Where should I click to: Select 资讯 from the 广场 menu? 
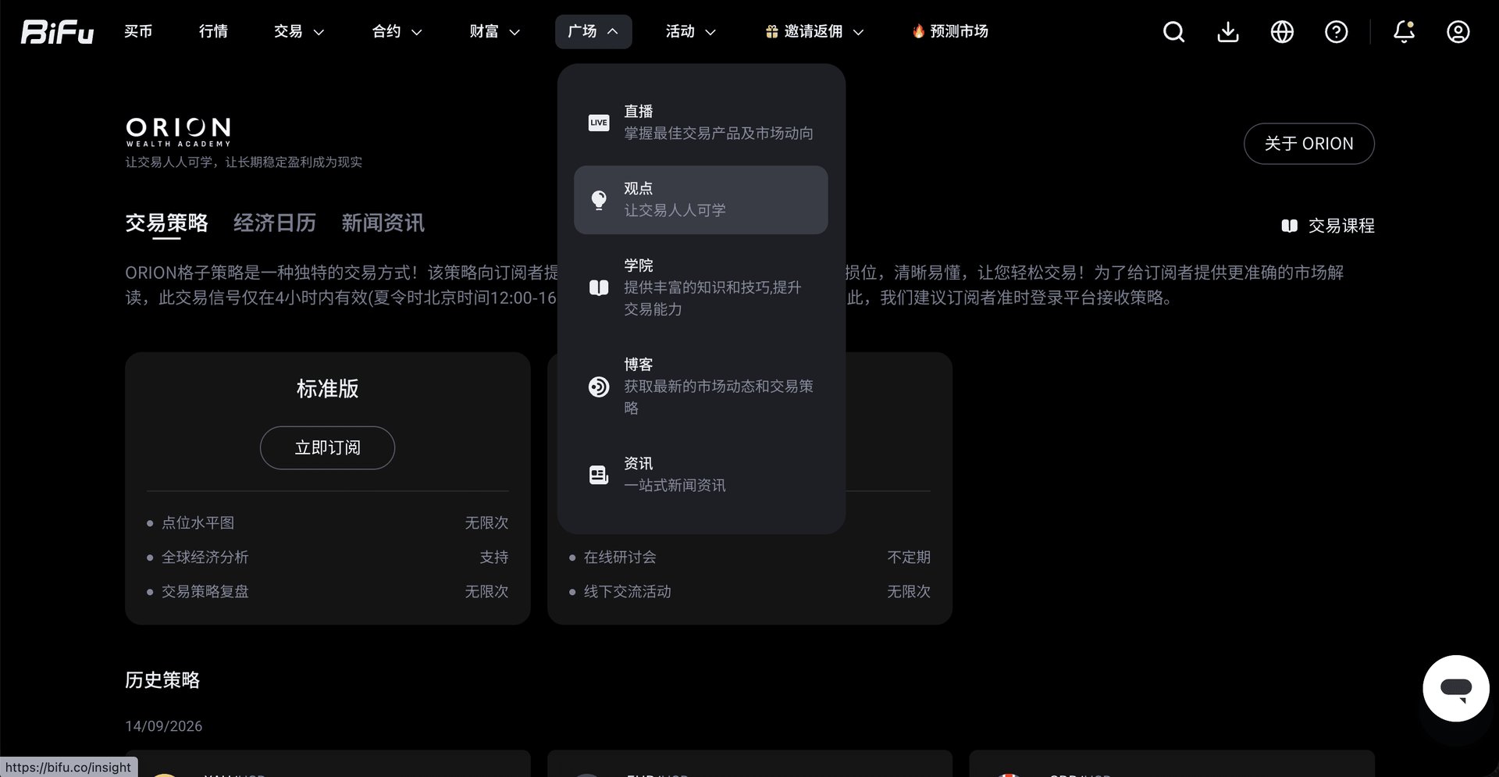coord(701,475)
